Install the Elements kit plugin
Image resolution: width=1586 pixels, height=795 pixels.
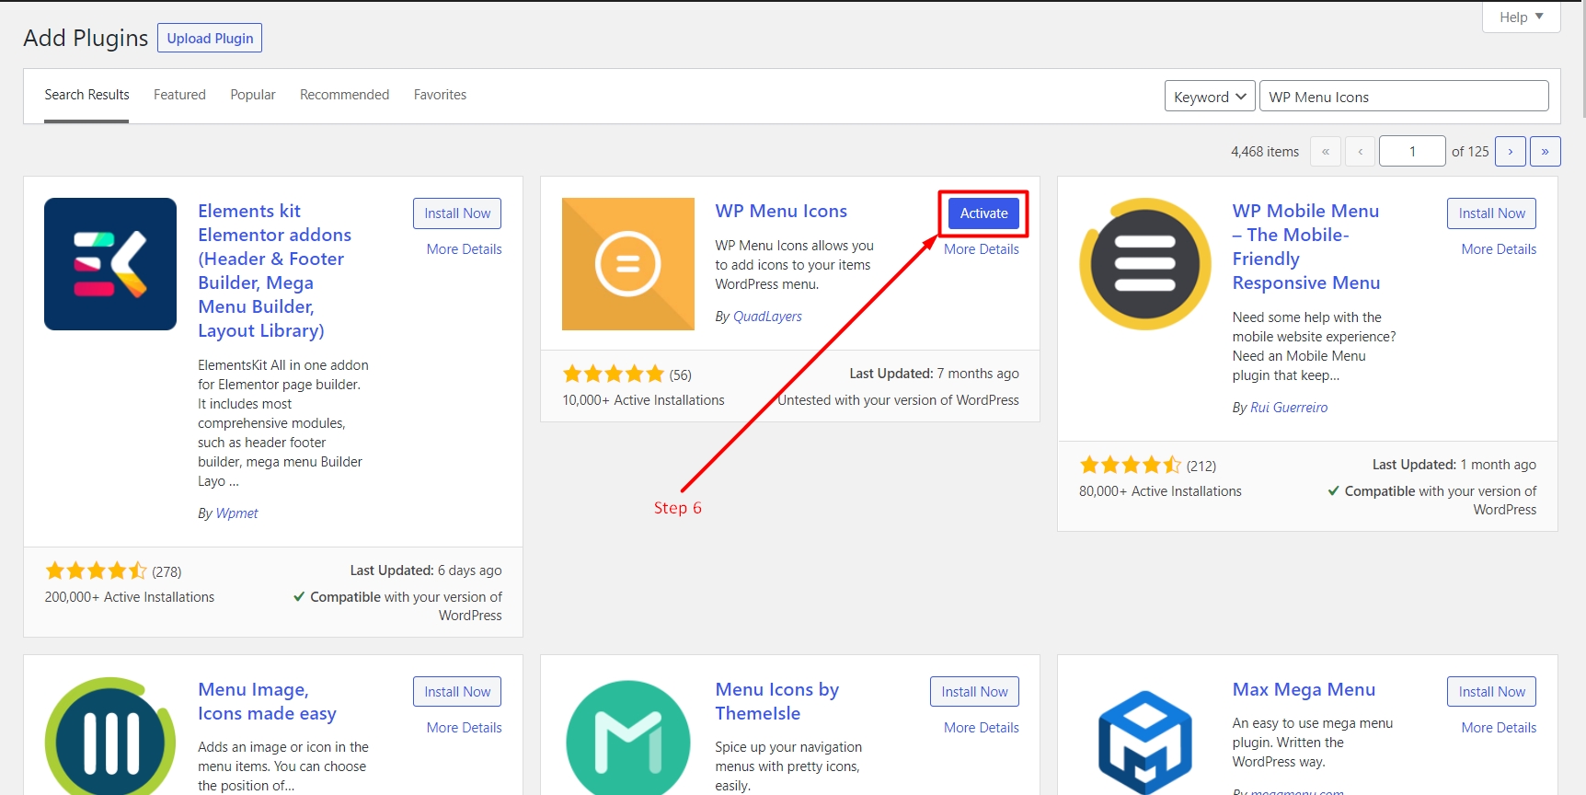pos(457,213)
